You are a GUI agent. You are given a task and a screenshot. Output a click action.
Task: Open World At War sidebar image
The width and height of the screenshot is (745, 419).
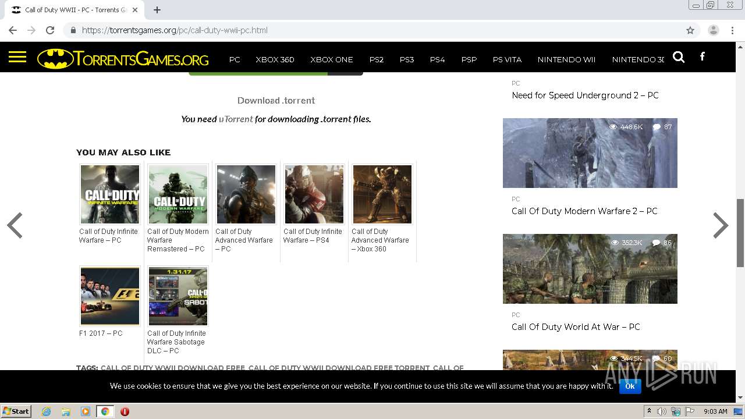pyautogui.click(x=590, y=269)
